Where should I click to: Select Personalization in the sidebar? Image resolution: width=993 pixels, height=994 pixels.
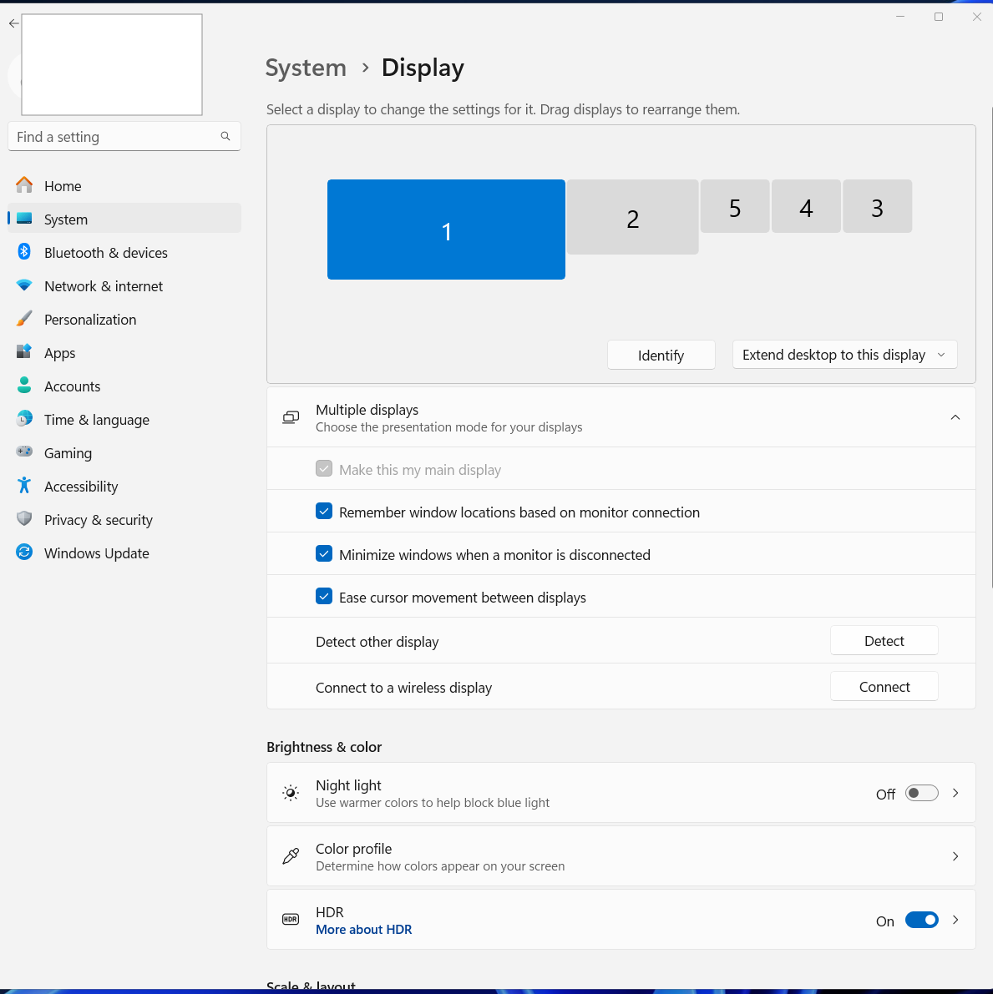[x=124, y=320]
